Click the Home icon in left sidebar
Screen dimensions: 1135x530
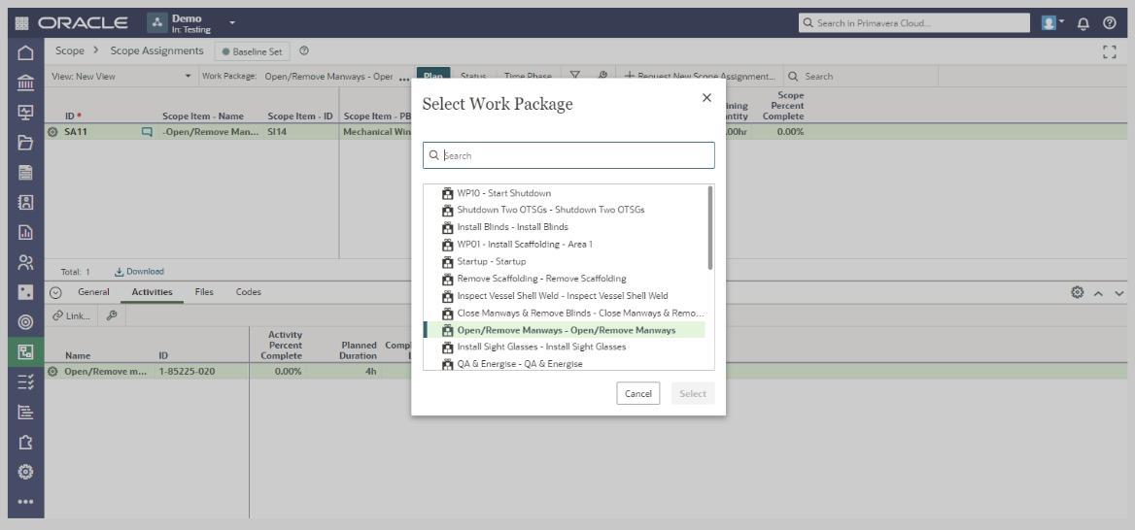[x=26, y=52]
